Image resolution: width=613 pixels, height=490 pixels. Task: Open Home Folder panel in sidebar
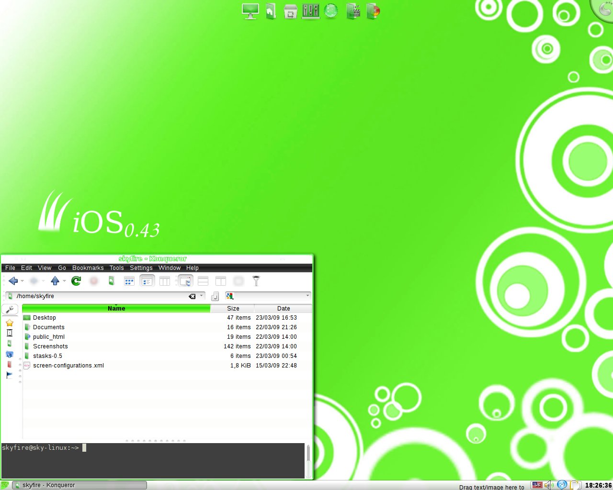(10, 344)
